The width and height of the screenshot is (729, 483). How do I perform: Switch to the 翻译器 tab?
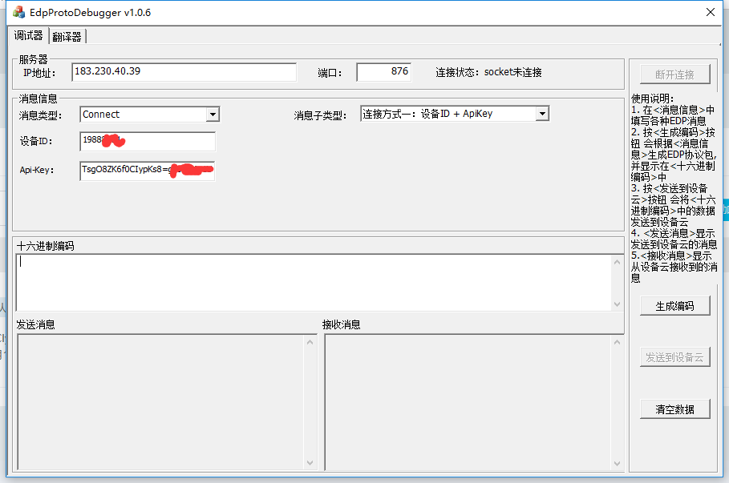click(67, 36)
